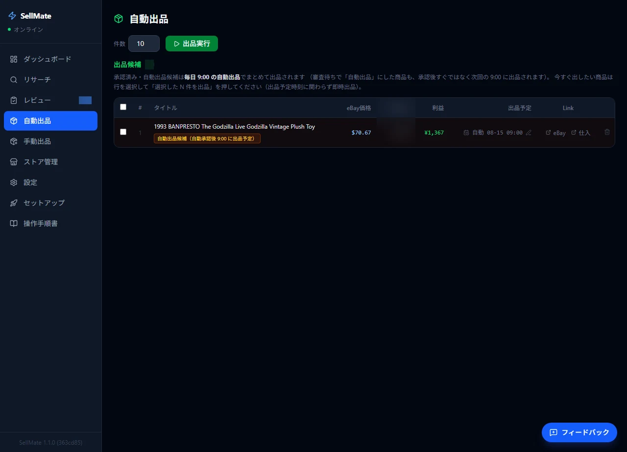Click the 利益 column header

point(438,108)
